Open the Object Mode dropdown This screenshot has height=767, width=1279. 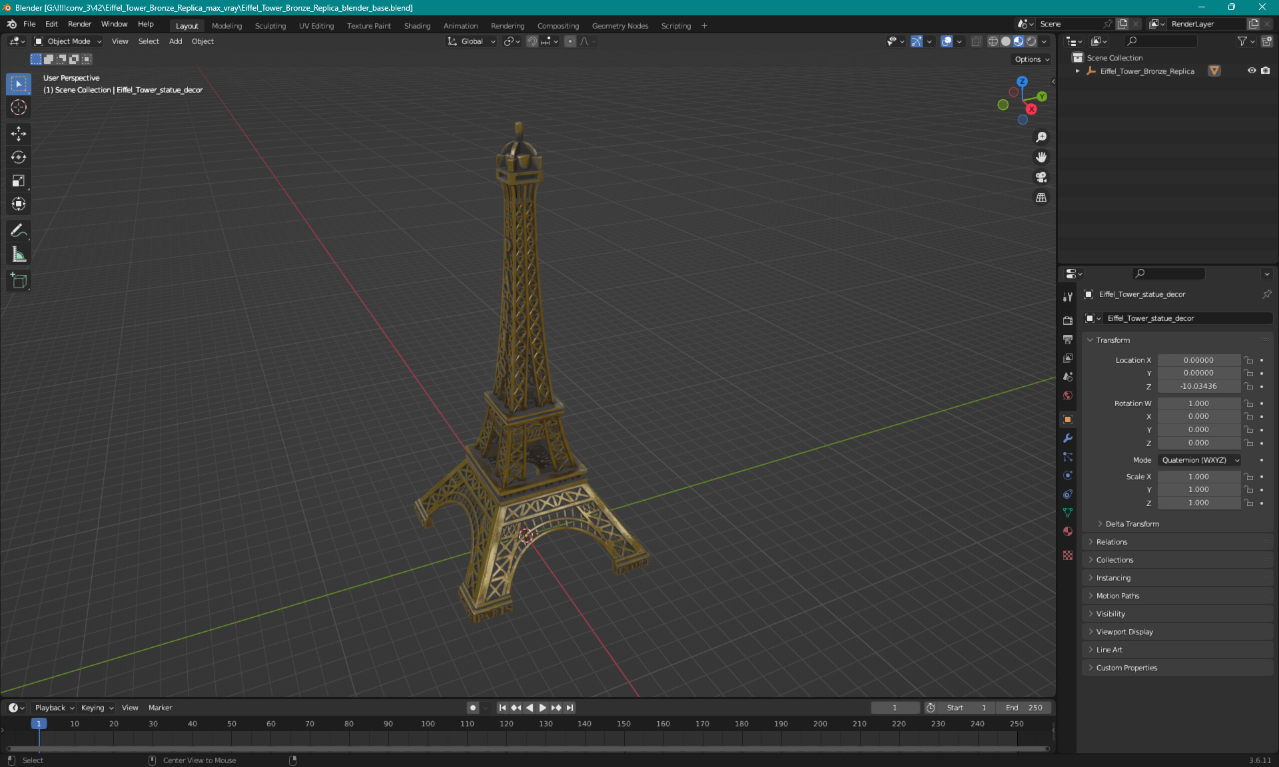tap(68, 41)
